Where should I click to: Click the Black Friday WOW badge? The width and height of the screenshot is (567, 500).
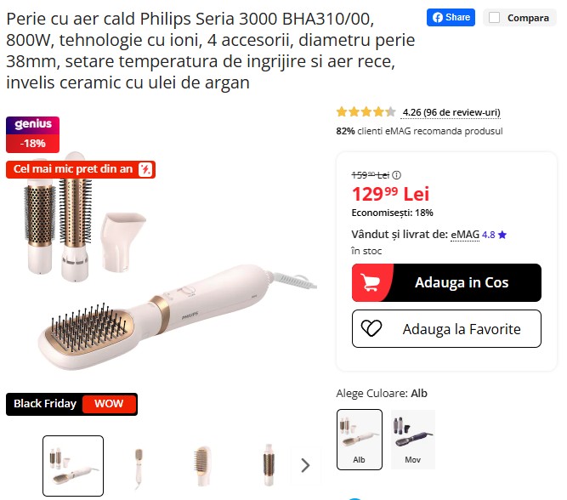(71, 404)
